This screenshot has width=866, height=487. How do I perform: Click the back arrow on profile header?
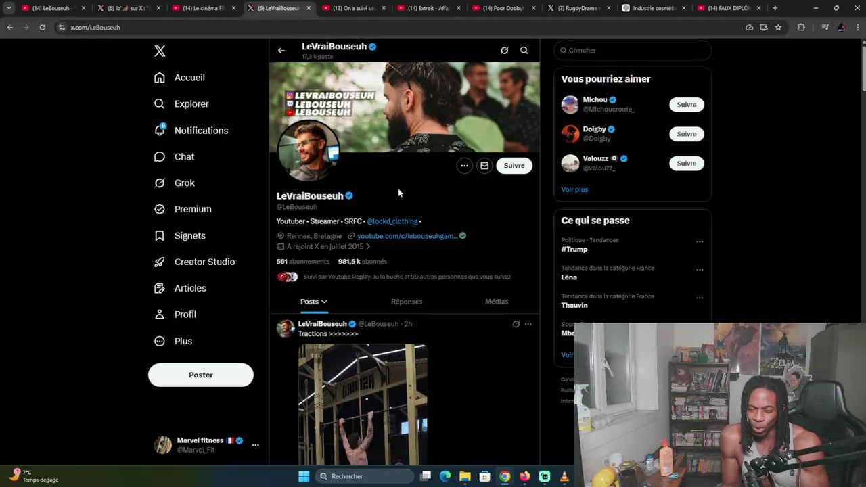pyautogui.click(x=281, y=51)
